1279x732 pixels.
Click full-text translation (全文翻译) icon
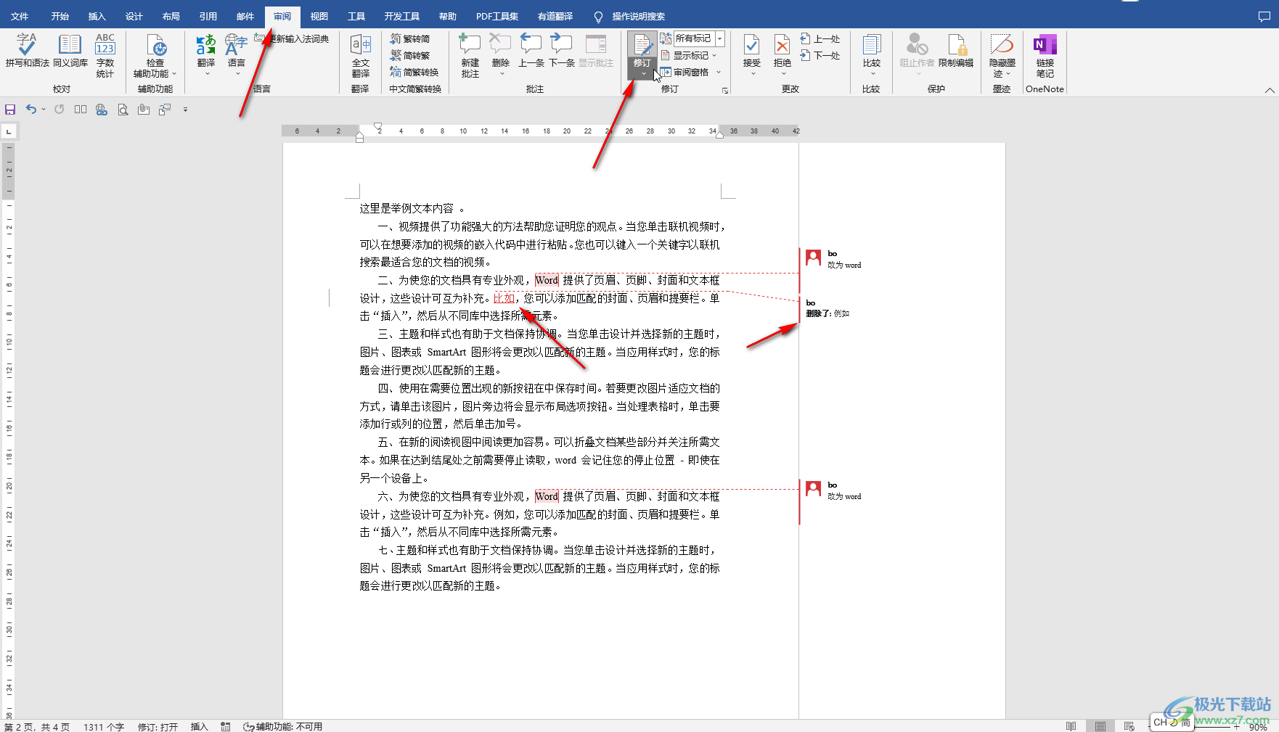(x=361, y=55)
